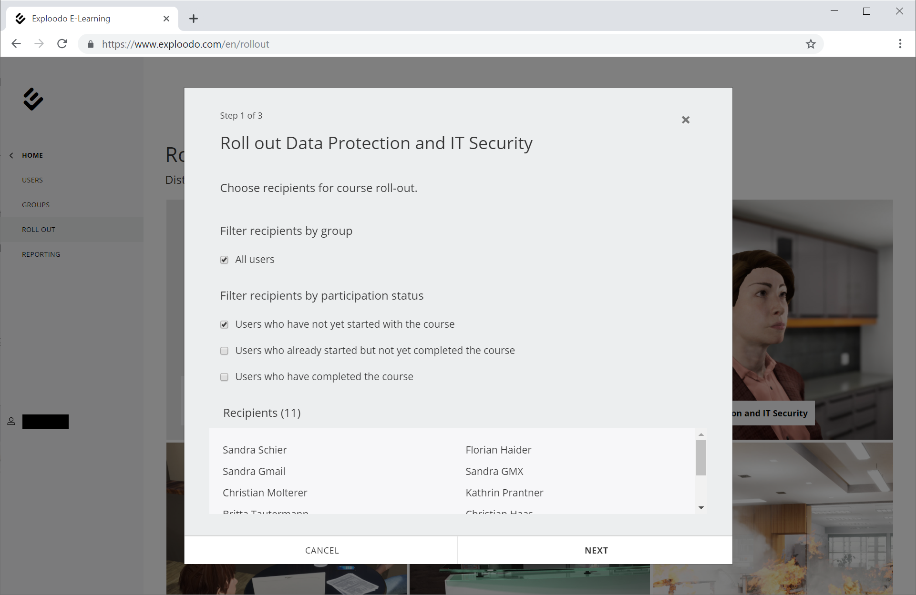916x595 pixels.
Task: Toggle users who have not yet started
Action: [224, 325]
